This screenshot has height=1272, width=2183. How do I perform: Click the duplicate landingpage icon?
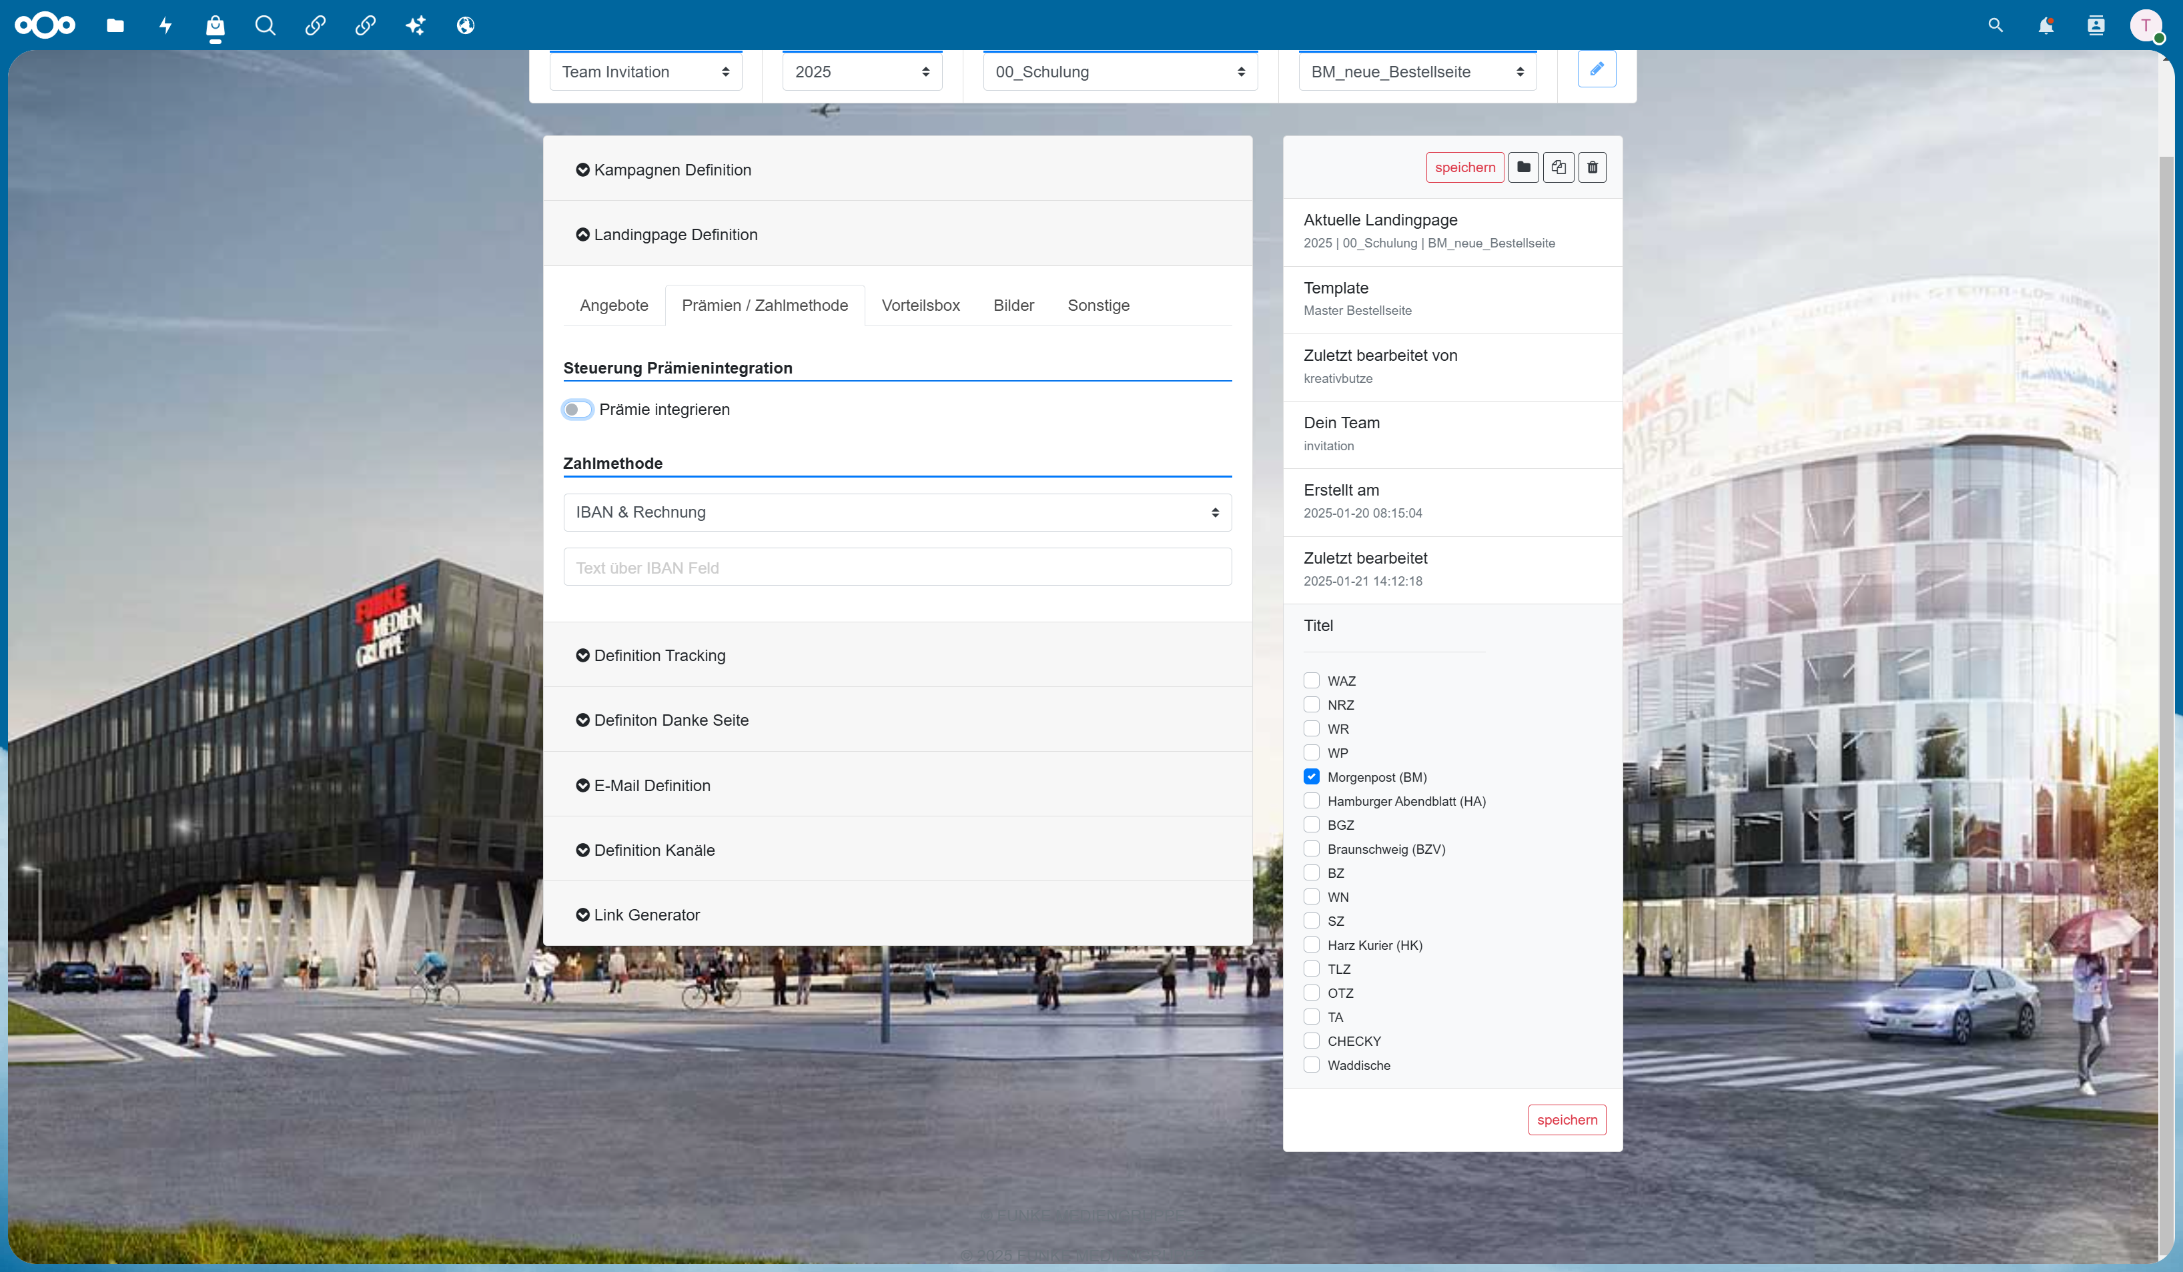point(1559,167)
